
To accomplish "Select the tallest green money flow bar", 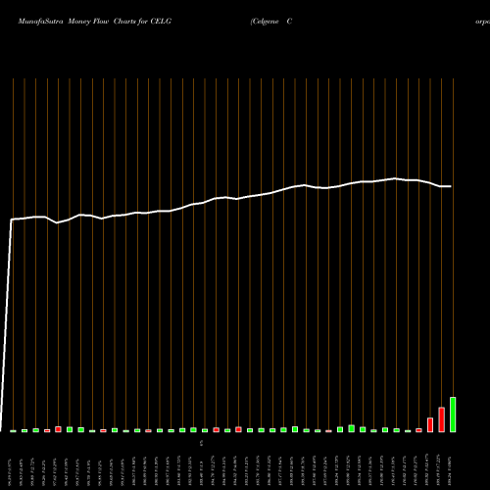I will point(453,415).
